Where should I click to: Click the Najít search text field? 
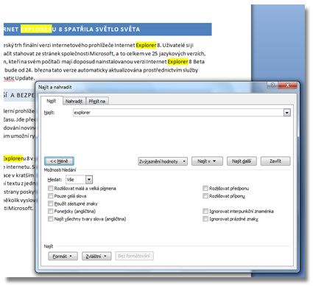click(x=178, y=113)
